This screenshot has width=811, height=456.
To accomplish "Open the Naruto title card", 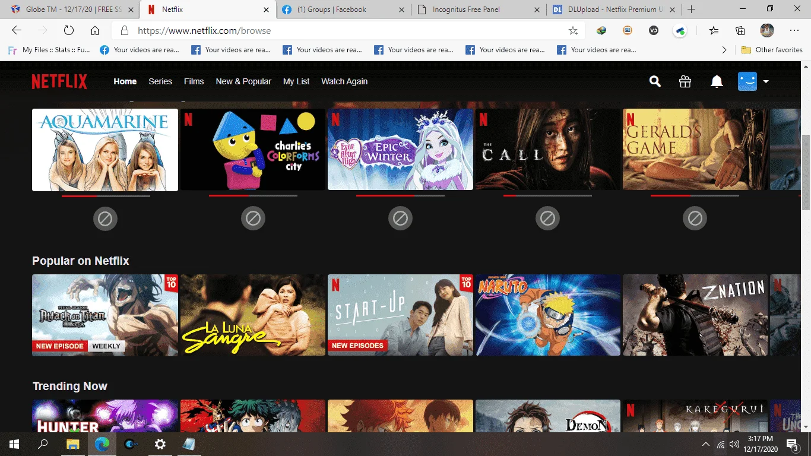I will (x=548, y=315).
